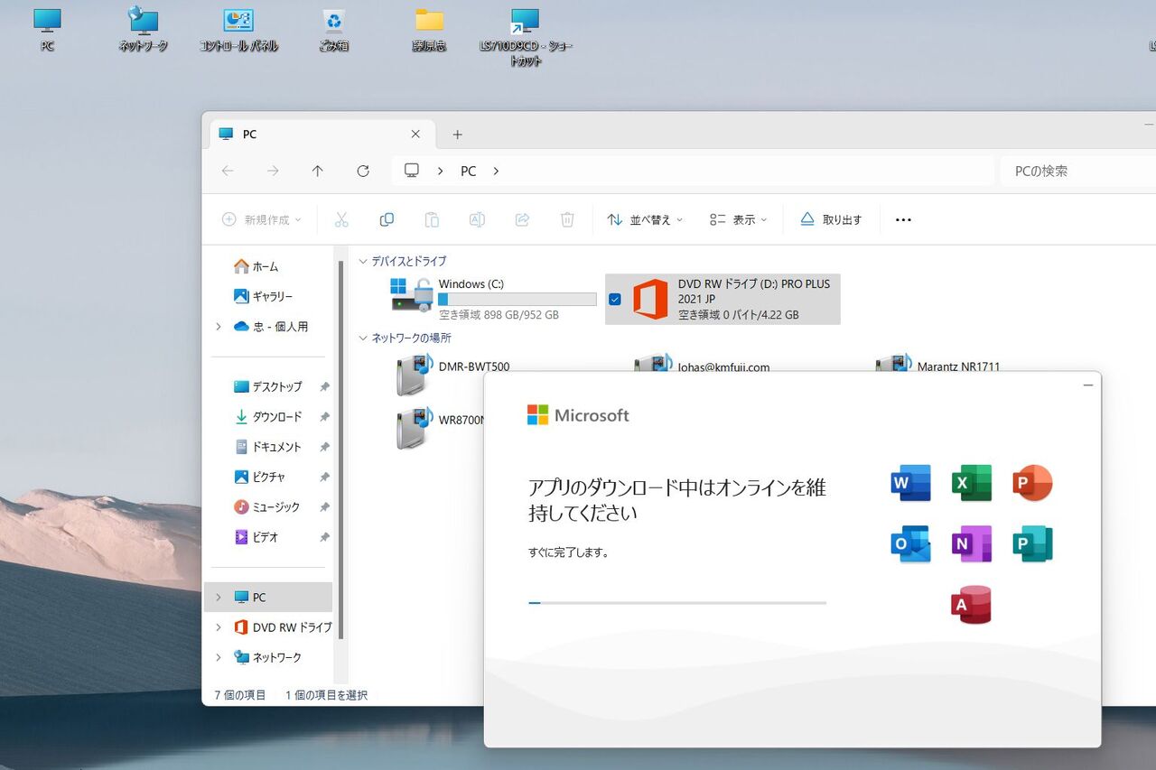Go forward with the right arrow

pyautogui.click(x=273, y=171)
